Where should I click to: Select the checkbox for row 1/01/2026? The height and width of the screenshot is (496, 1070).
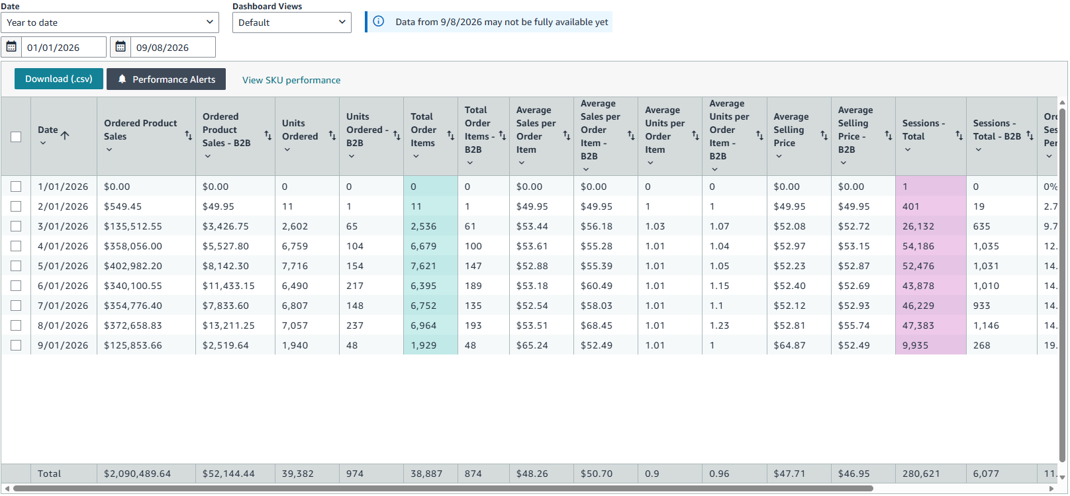coord(16,186)
